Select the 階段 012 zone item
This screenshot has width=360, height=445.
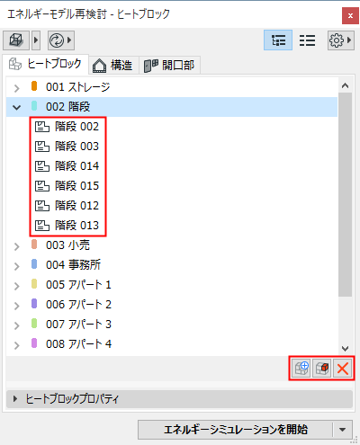[x=76, y=206]
